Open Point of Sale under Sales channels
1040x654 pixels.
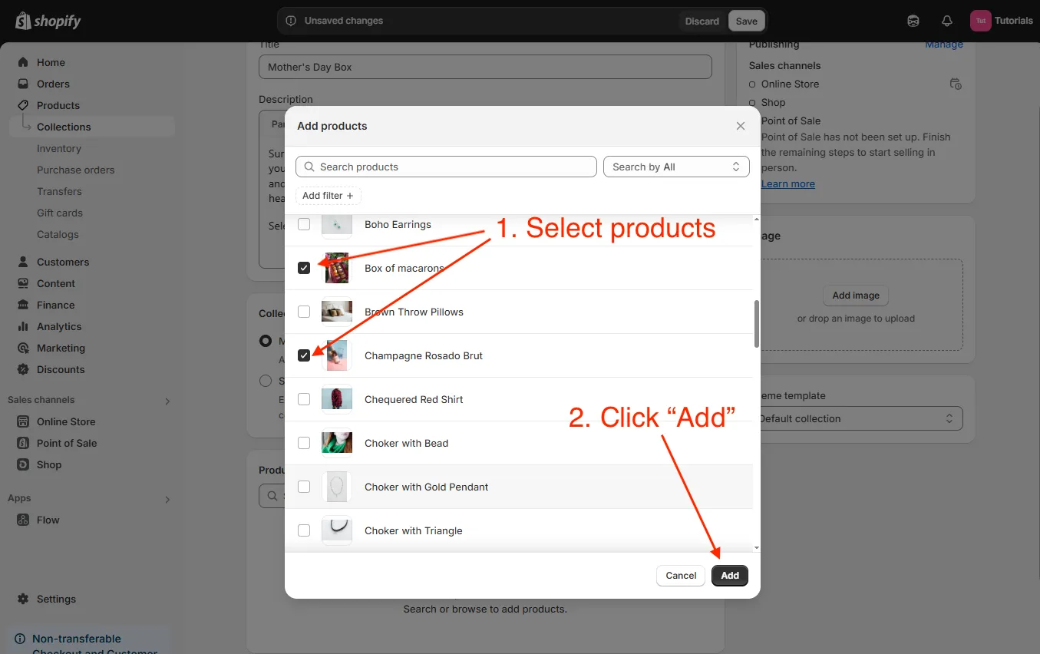(67, 443)
